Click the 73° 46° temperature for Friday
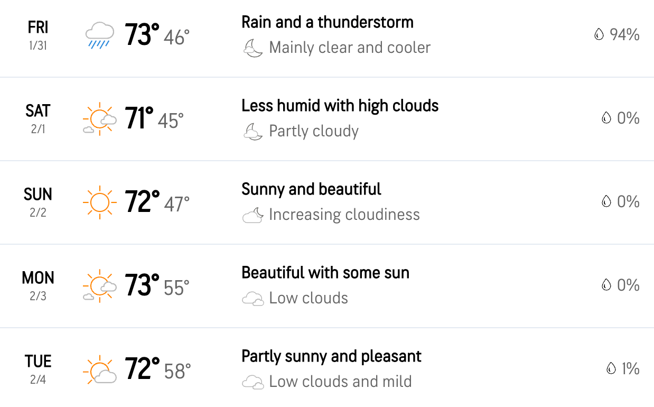The width and height of the screenshot is (654, 407). [x=157, y=35]
